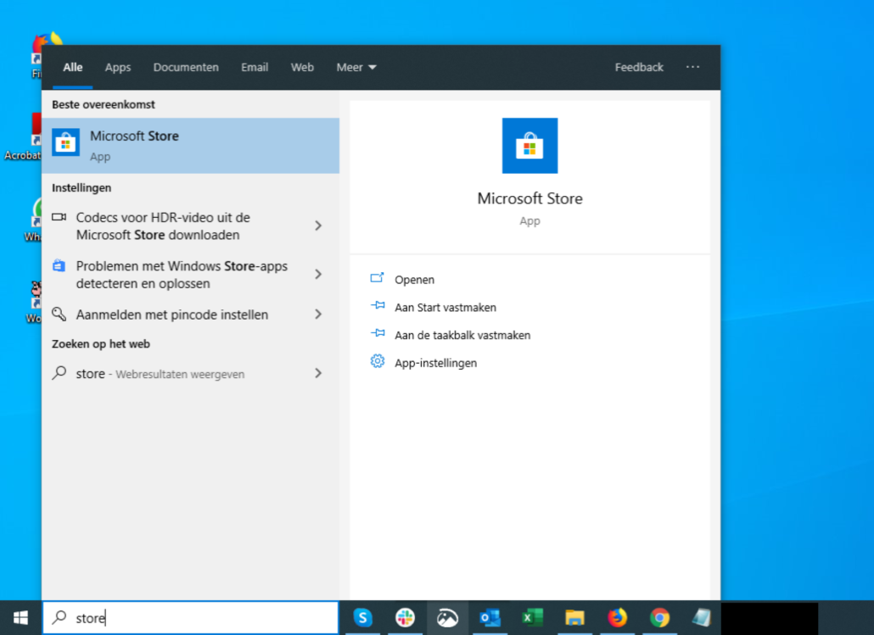Expand Aanmelden met pincode instellen arrow

point(318,315)
